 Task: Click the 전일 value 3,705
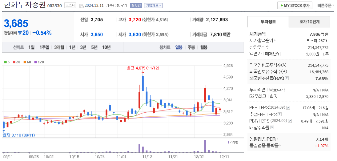point(97,20)
